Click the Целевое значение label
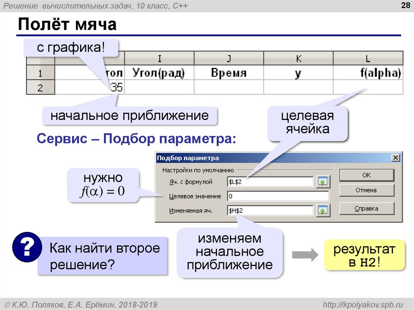Image resolution: width=414 pixels, height=310 pixels. [x=195, y=196]
